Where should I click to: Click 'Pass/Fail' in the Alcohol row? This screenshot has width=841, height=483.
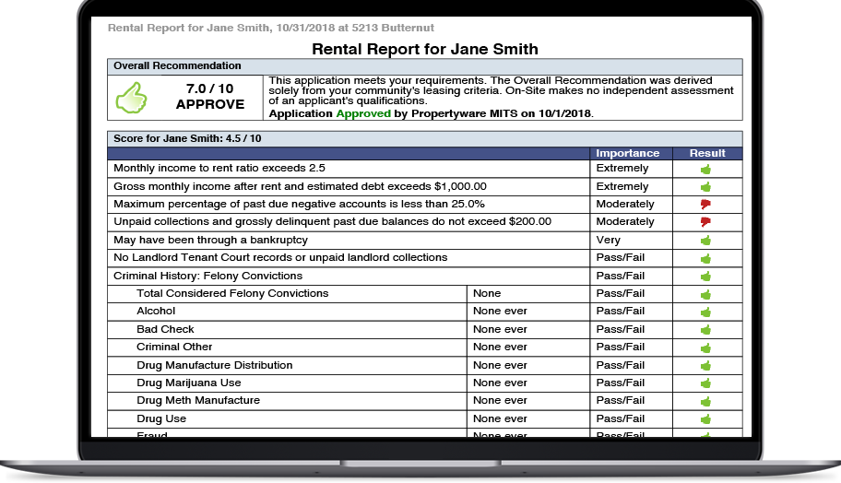coord(620,311)
